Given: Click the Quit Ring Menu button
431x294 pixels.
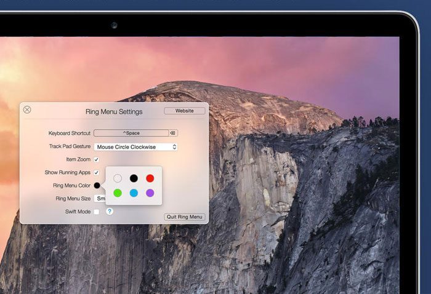Looking at the screenshot, I should (x=185, y=217).
